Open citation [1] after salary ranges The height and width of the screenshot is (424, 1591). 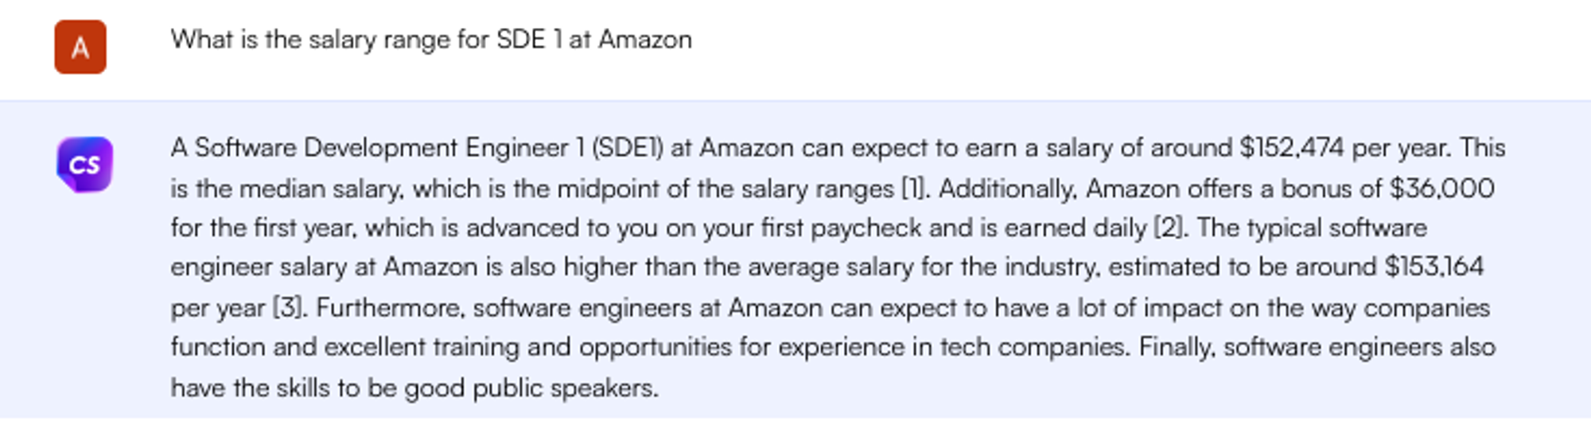pos(913,189)
